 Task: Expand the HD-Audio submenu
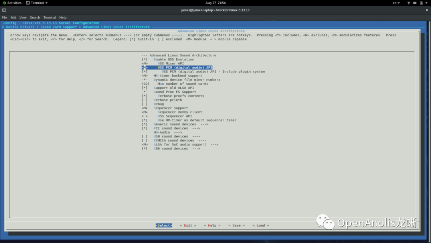(168, 132)
